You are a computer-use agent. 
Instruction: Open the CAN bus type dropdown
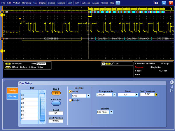pyautogui.click(x=89, y=96)
